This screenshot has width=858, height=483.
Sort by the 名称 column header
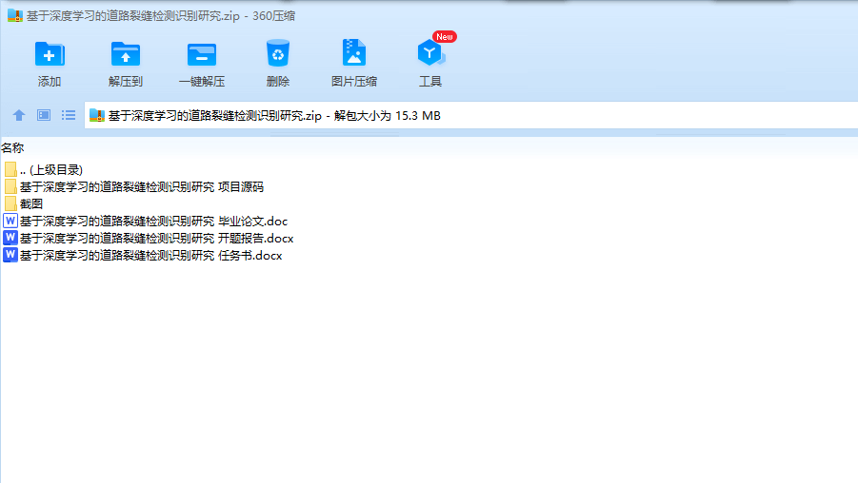pos(12,148)
